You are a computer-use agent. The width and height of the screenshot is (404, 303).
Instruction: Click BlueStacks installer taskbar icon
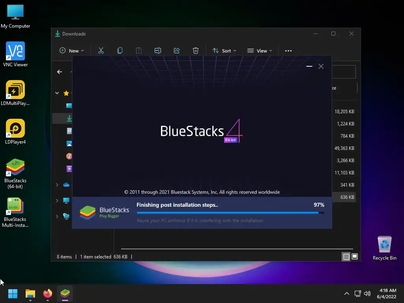coord(65,294)
